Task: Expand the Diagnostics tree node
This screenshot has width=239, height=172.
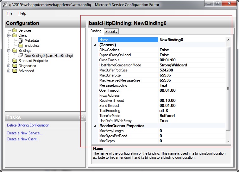Action: click(x=9, y=66)
